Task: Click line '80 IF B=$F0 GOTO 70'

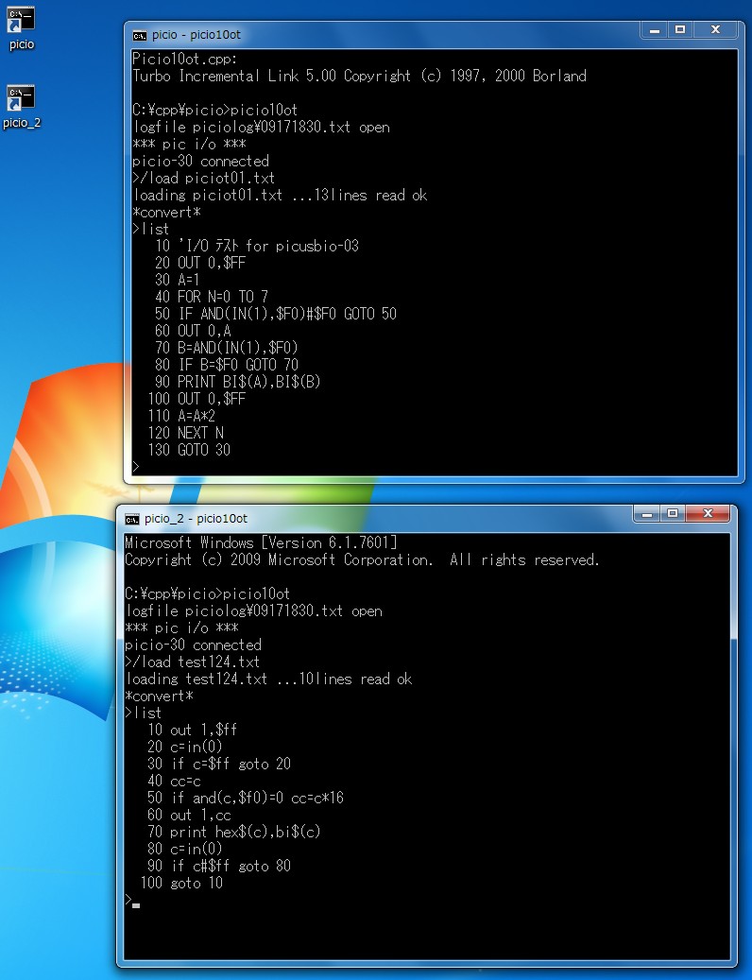Action: (x=226, y=365)
